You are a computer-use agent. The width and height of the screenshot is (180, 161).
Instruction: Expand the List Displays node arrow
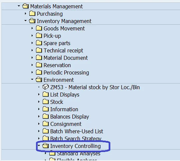pyautogui.click(x=39, y=95)
